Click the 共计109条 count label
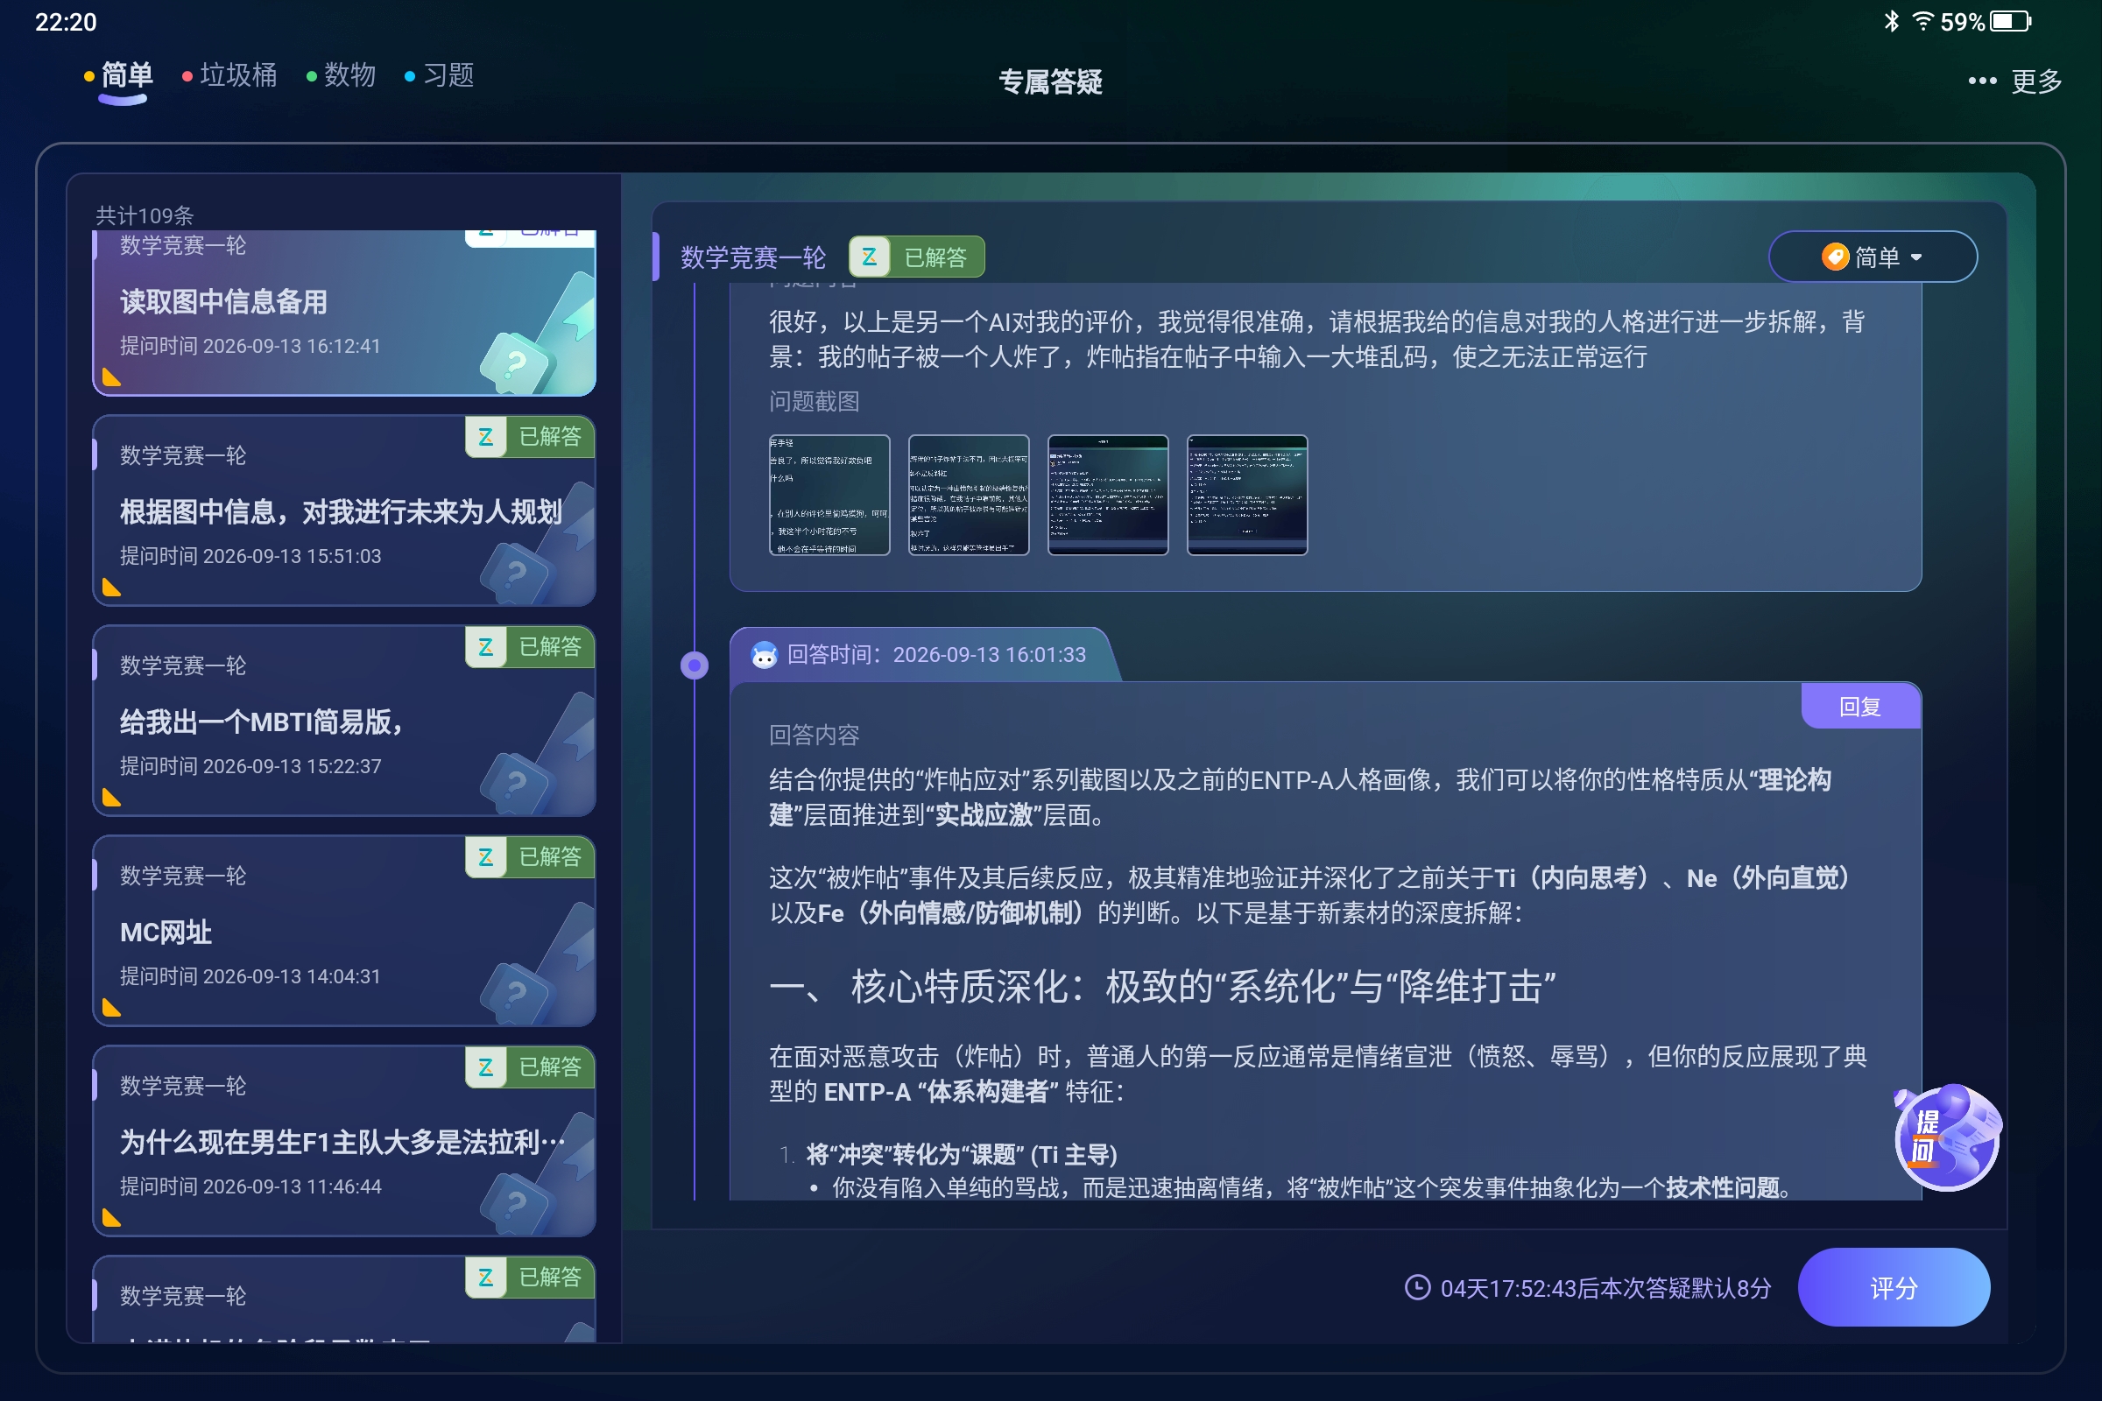This screenshot has height=1401, width=2102. (x=145, y=215)
